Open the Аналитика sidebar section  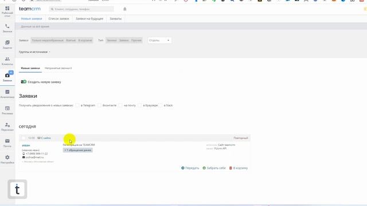[x=7, y=94]
